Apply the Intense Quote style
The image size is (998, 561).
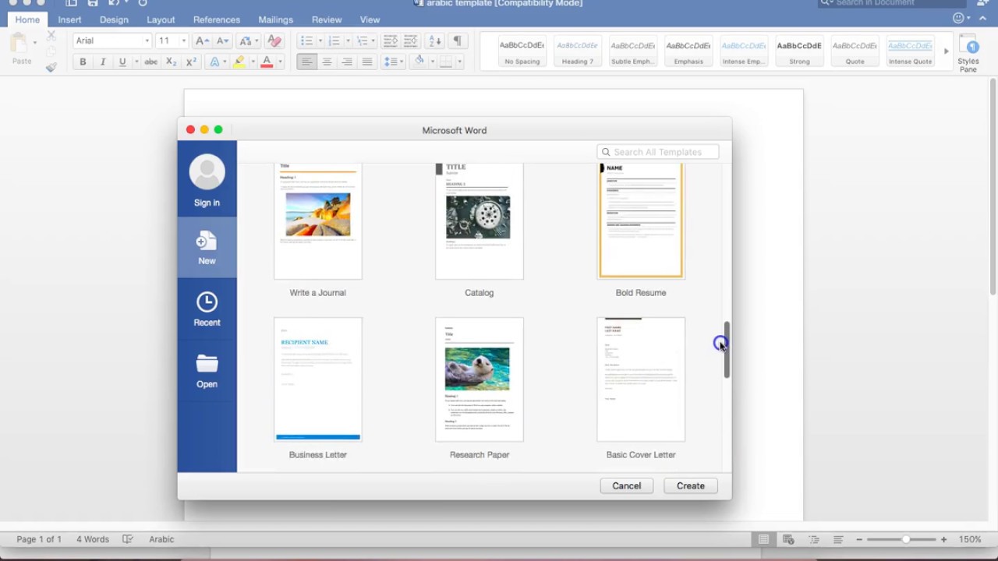click(910, 51)
